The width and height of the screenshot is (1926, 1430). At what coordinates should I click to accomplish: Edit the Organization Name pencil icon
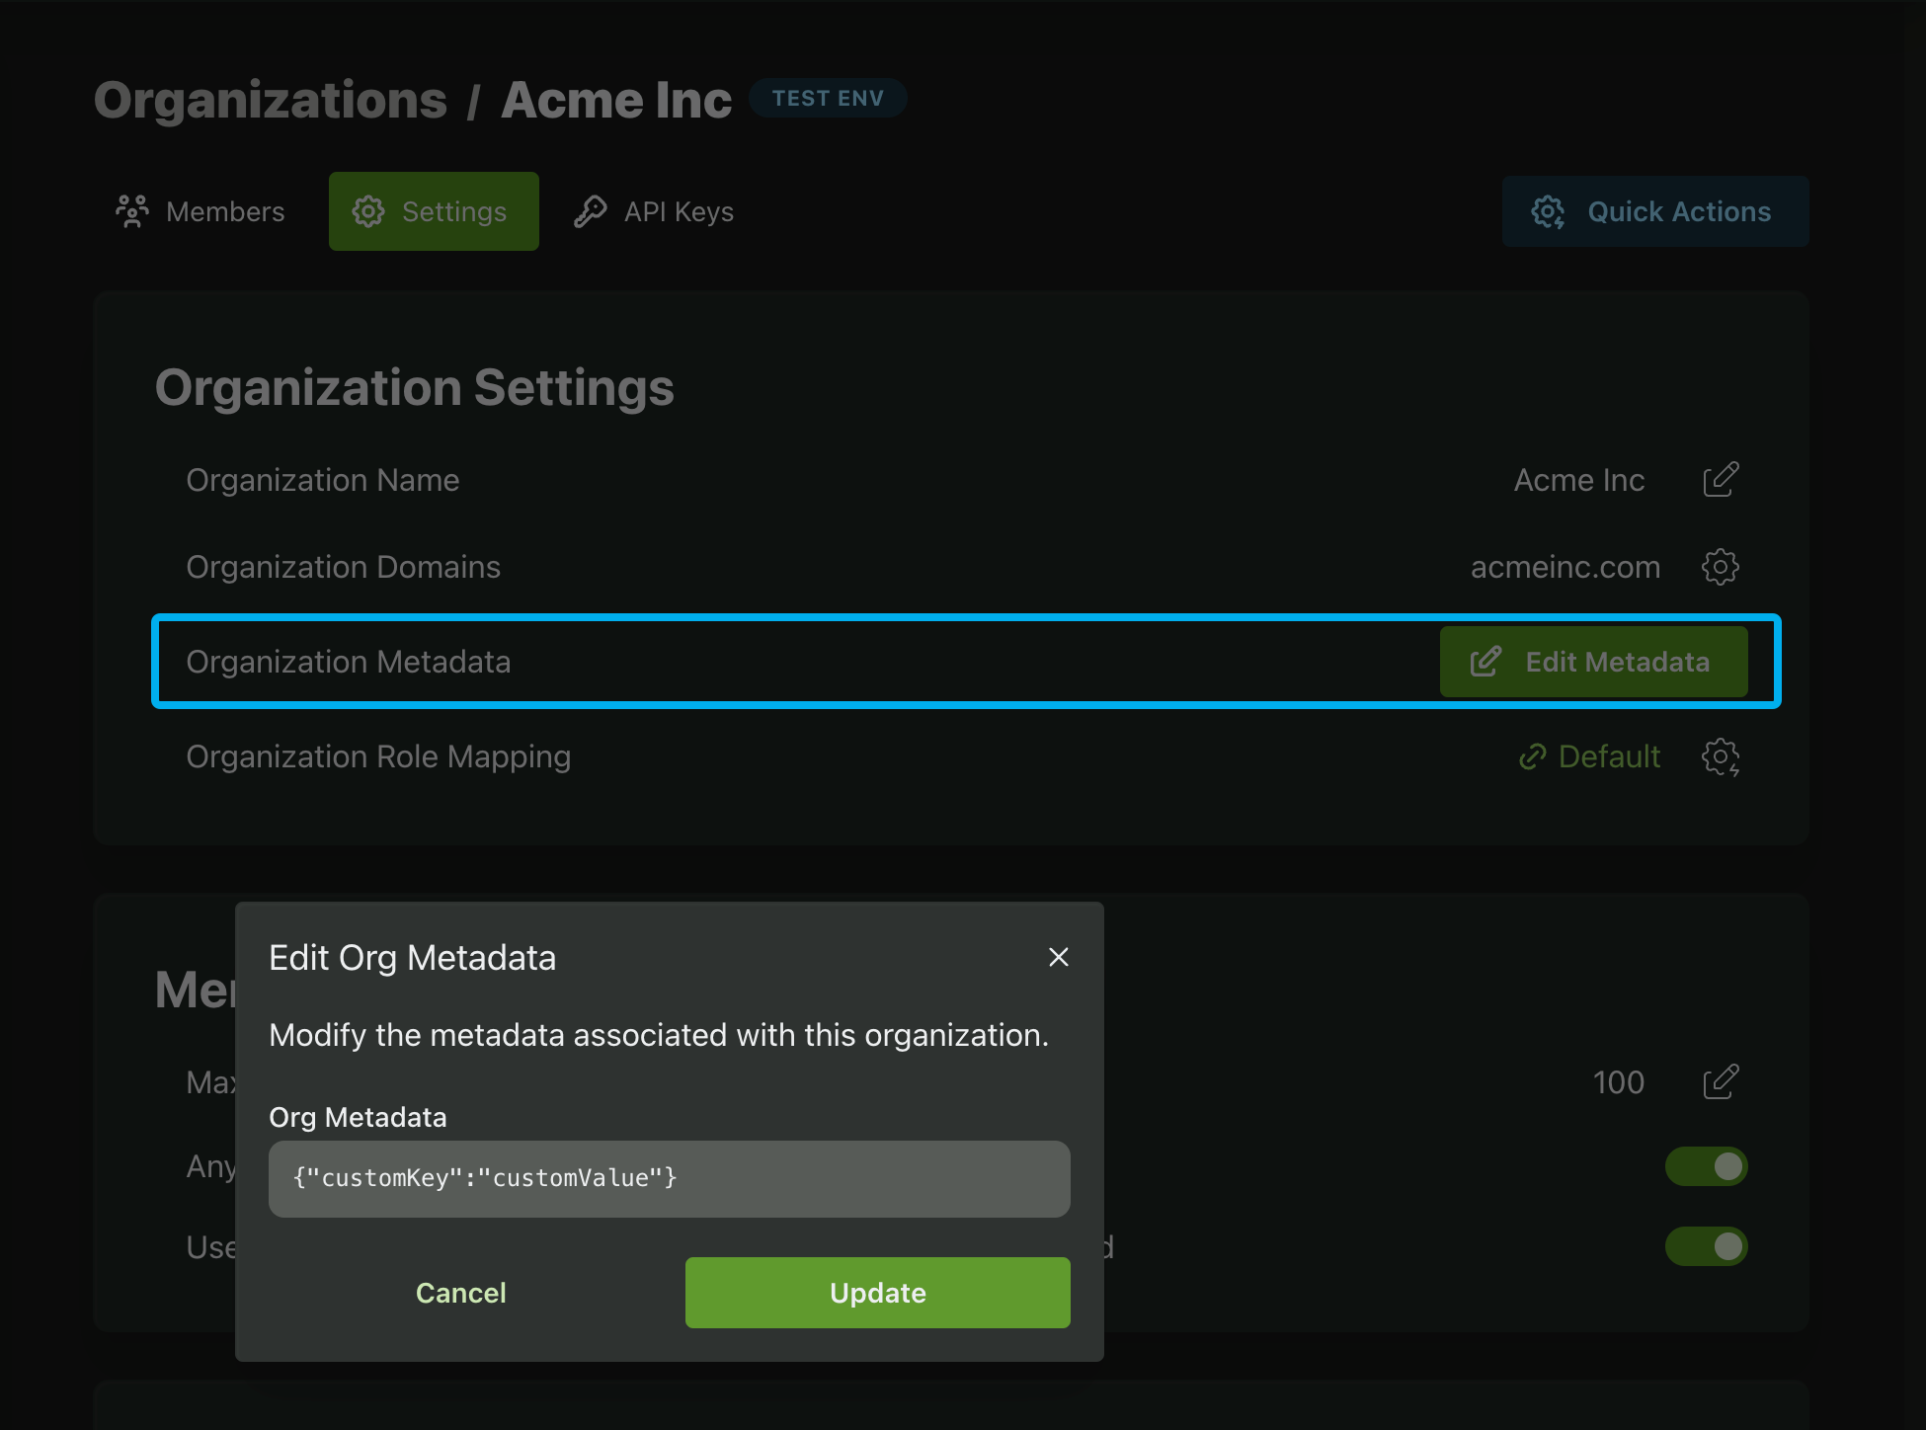[x=1721, y=480]
